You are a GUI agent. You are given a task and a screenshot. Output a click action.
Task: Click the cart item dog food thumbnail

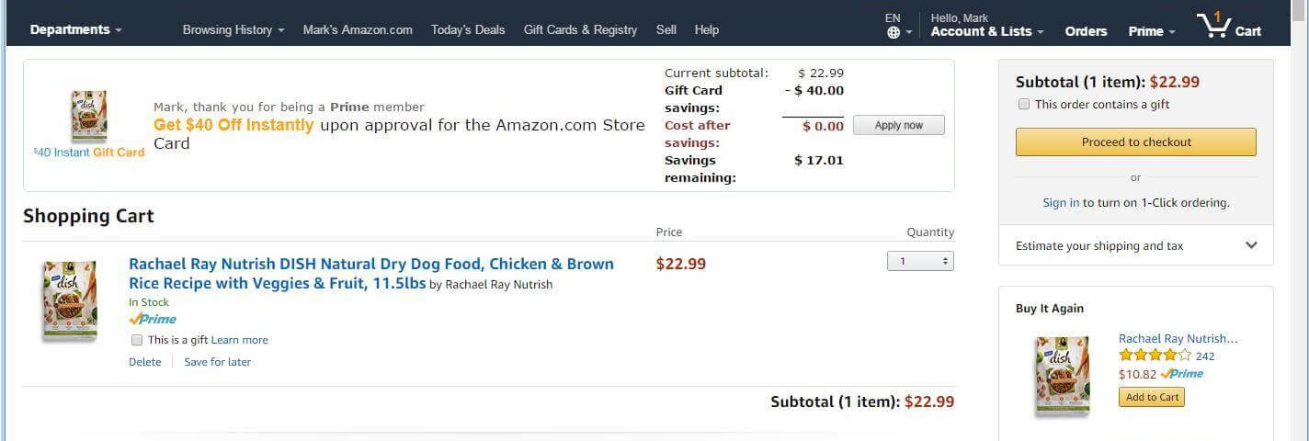point(69,301)
